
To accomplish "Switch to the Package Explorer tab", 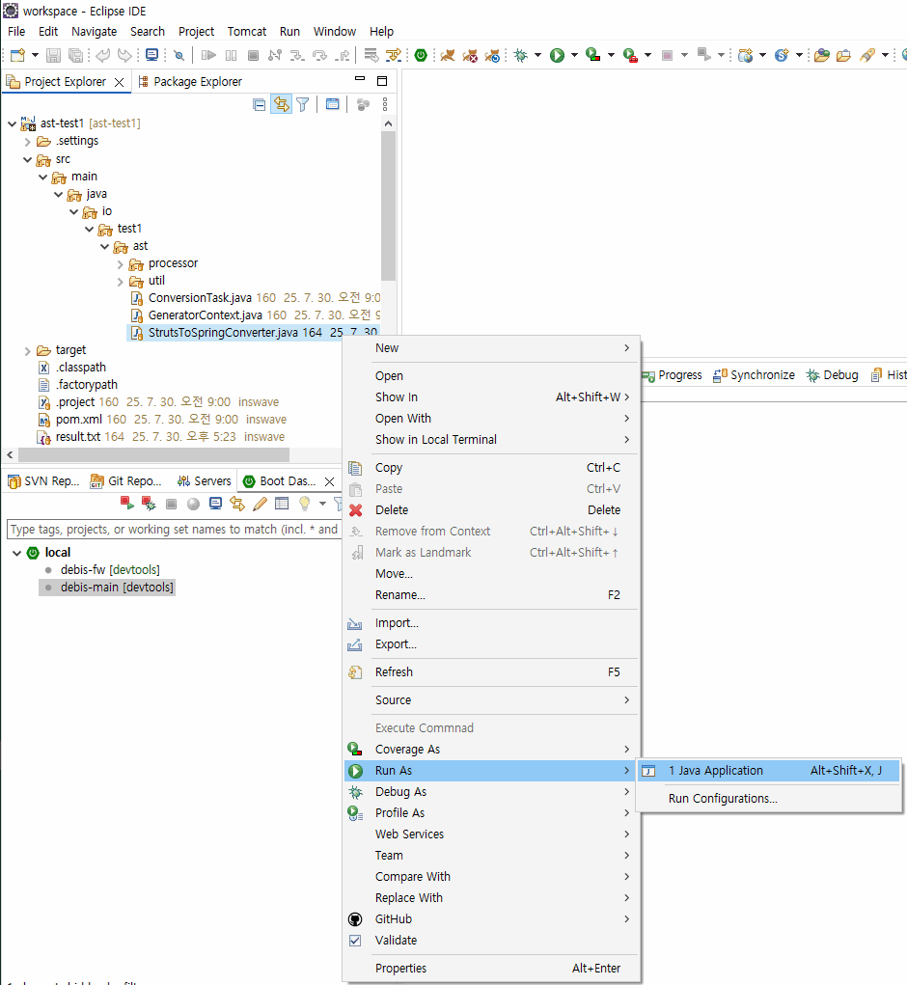I will tap(190, 82).
